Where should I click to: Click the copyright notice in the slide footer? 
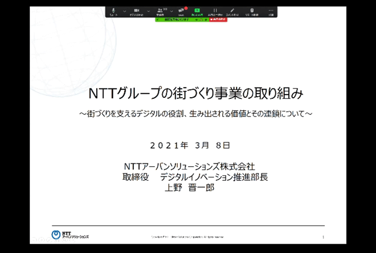click(187, 237)
